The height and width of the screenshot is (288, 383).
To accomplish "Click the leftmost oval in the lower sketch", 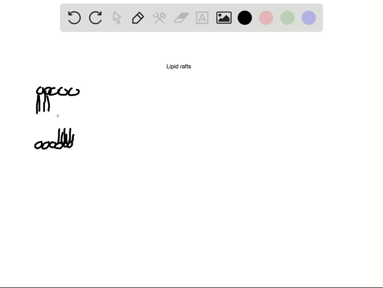I will (38, 146).
